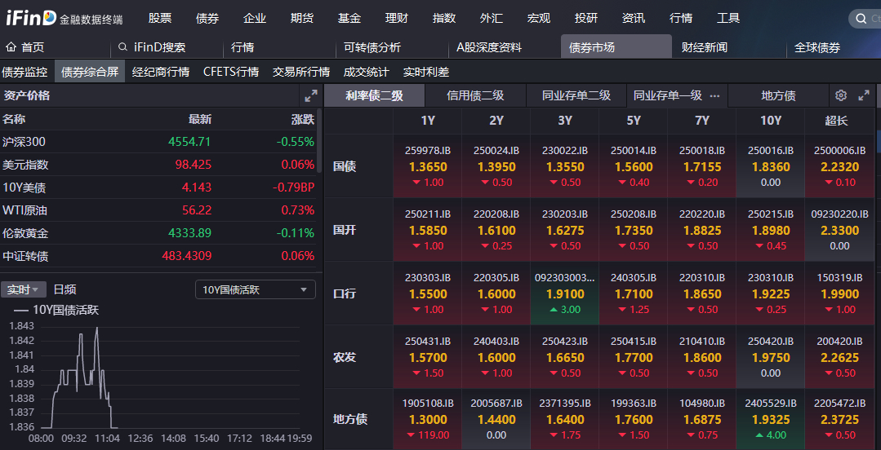
Task: Click the 农发 7Y cell 210410.IB
Action: pos(701,357)
